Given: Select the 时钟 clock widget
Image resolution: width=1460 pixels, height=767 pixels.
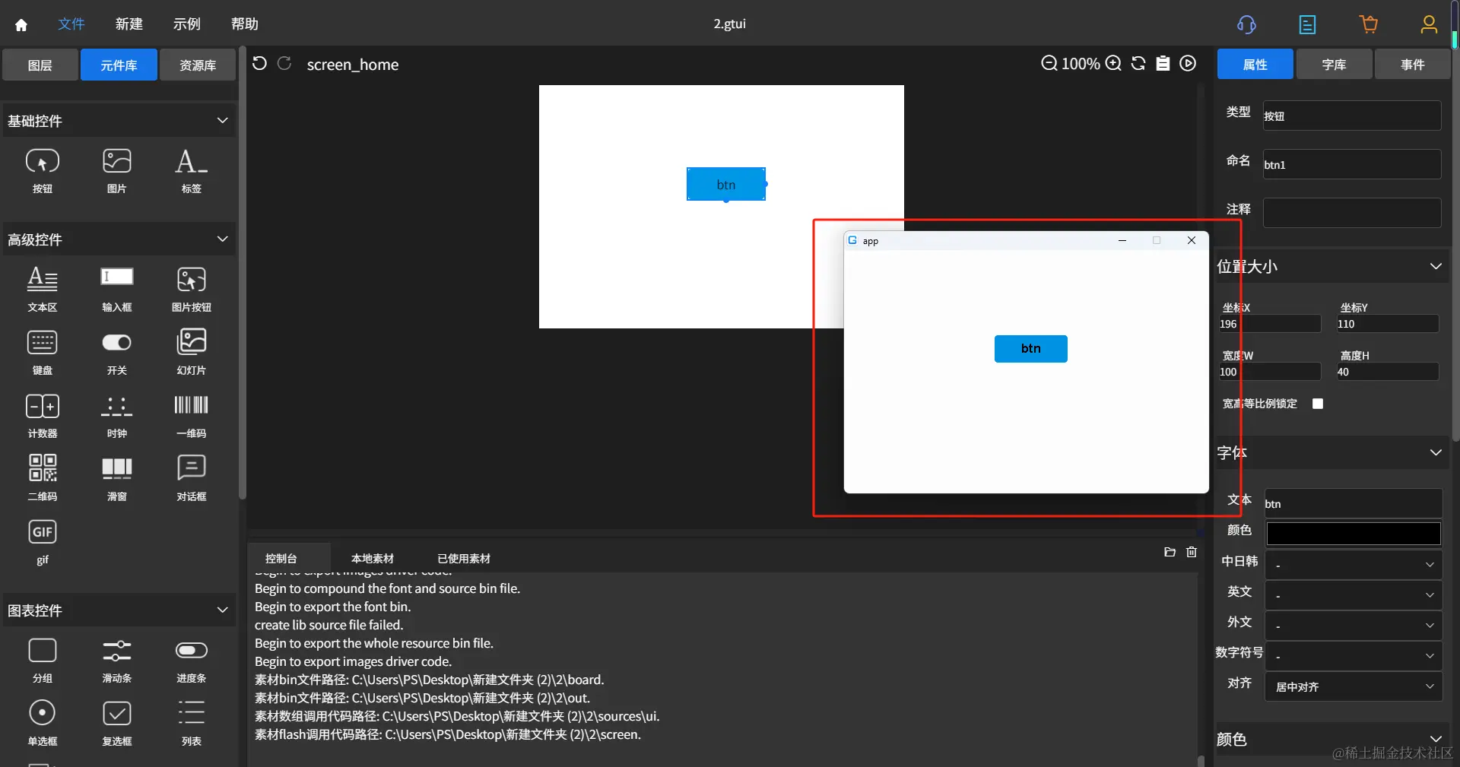Looking at the screenshot, I should 117,416.
